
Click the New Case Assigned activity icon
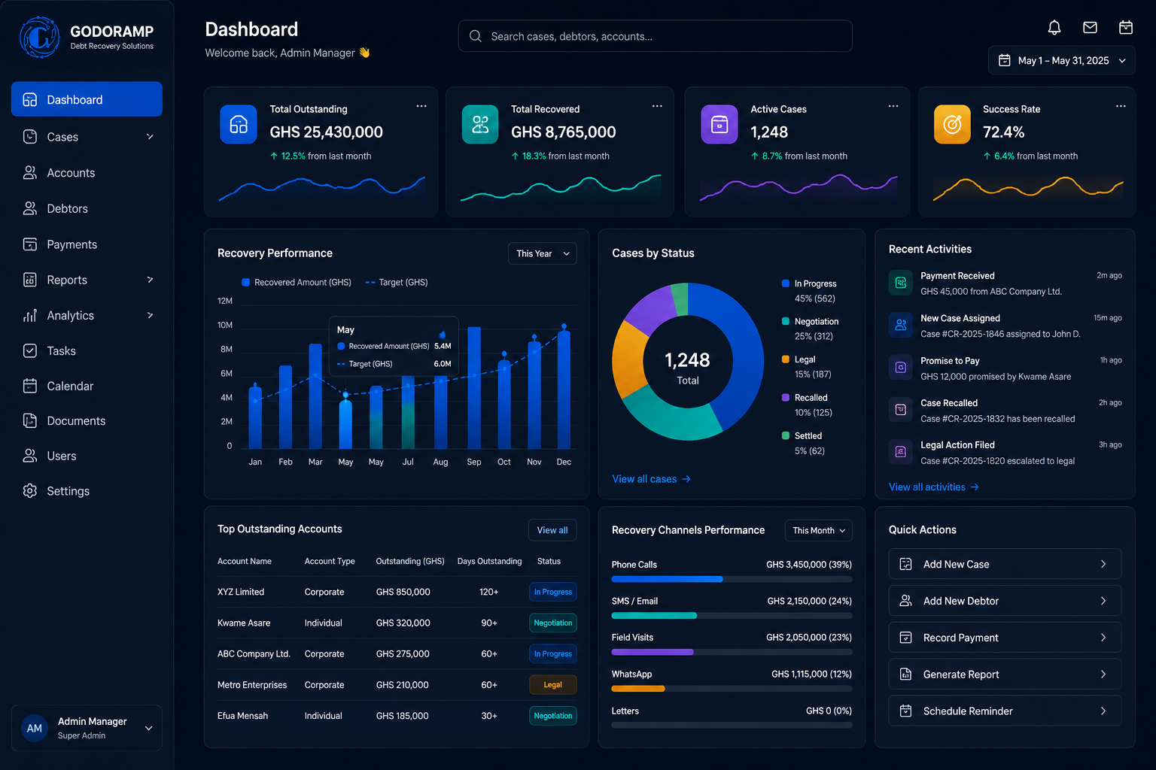(900, 325)
